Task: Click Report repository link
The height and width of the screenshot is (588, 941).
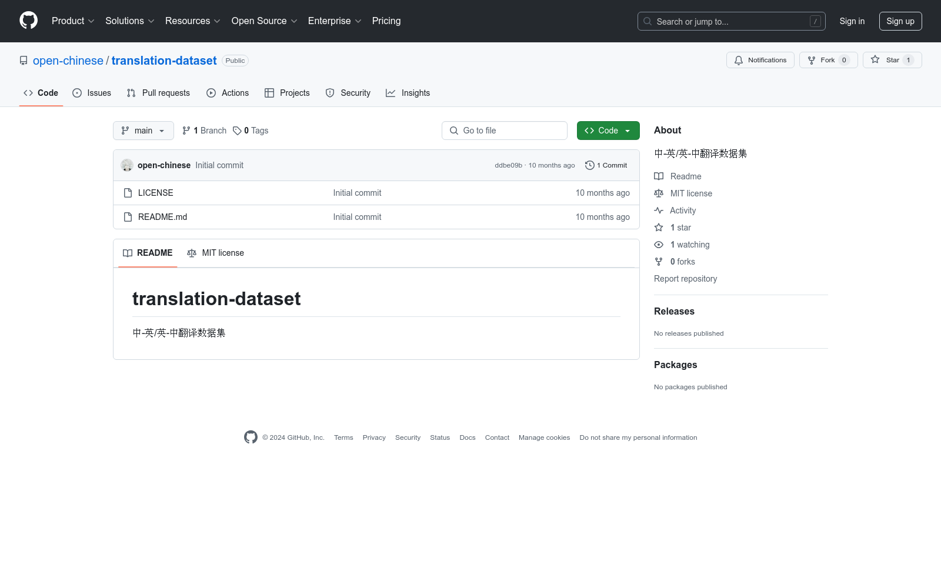Action: [686, 279]
